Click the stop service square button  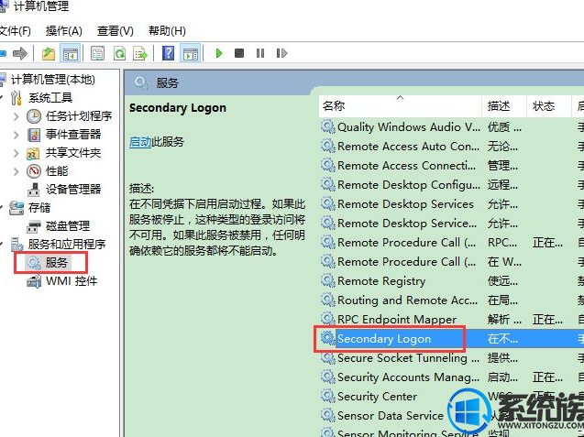click(239, 53)
